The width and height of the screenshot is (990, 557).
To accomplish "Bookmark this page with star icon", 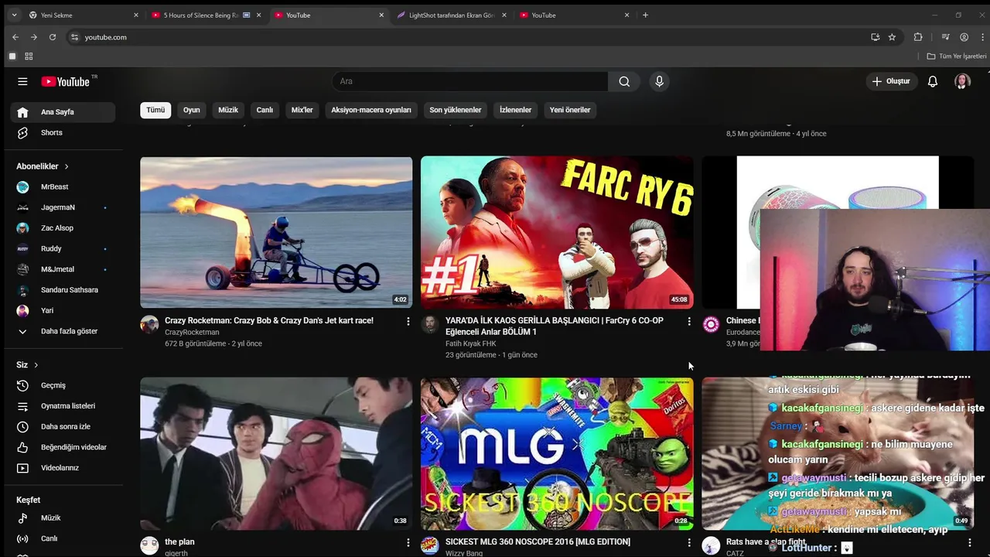I will tap(892, 37).
